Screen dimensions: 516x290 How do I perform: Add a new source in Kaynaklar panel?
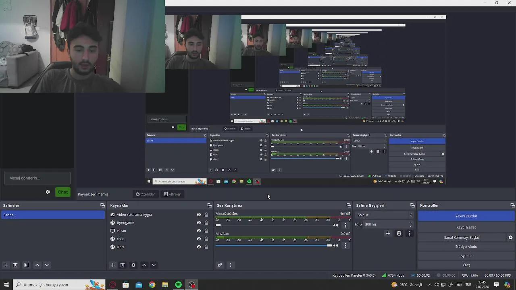[113, 265]
